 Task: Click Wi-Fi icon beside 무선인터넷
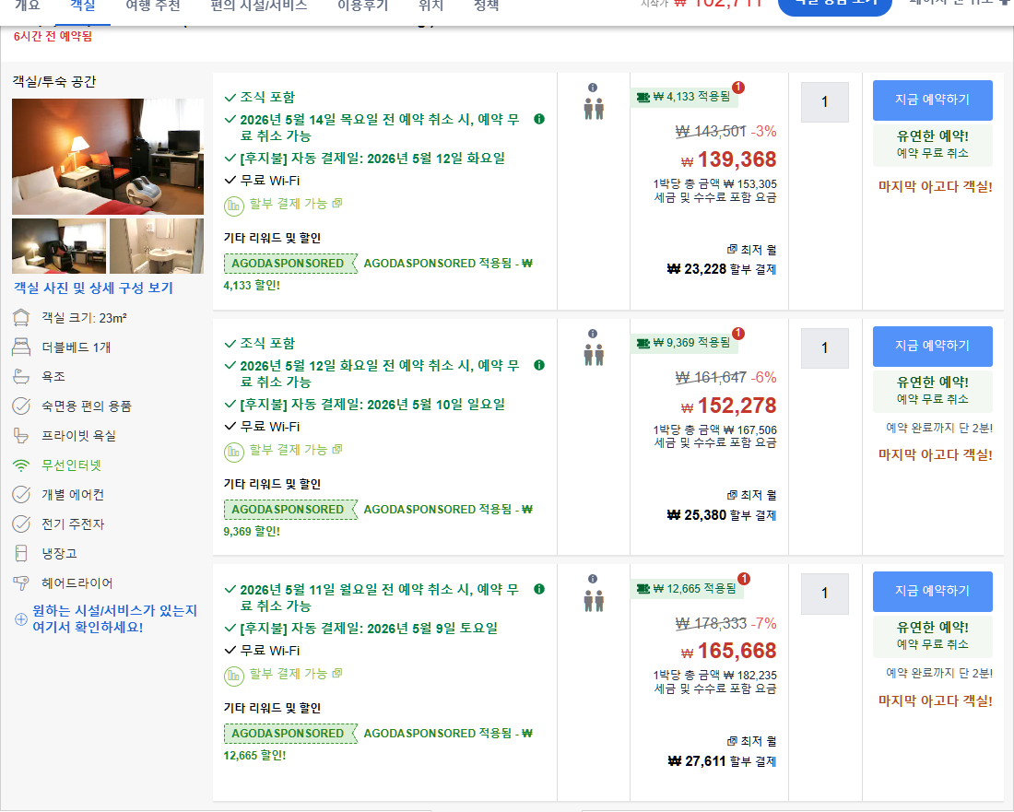tap(21, 465)
